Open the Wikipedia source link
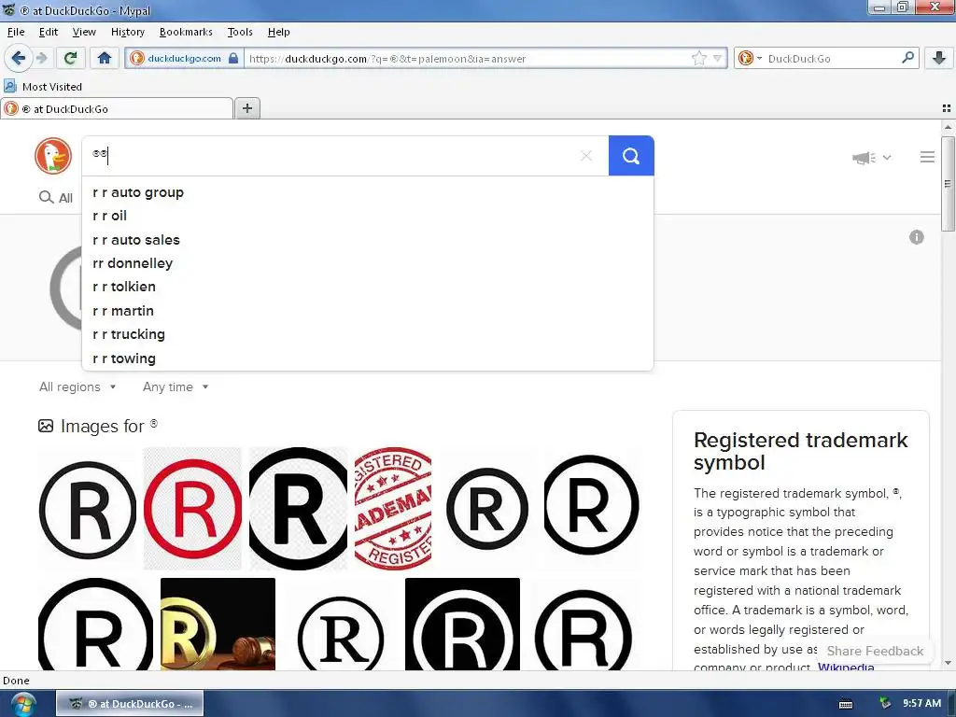 click(x=846, y=666)
